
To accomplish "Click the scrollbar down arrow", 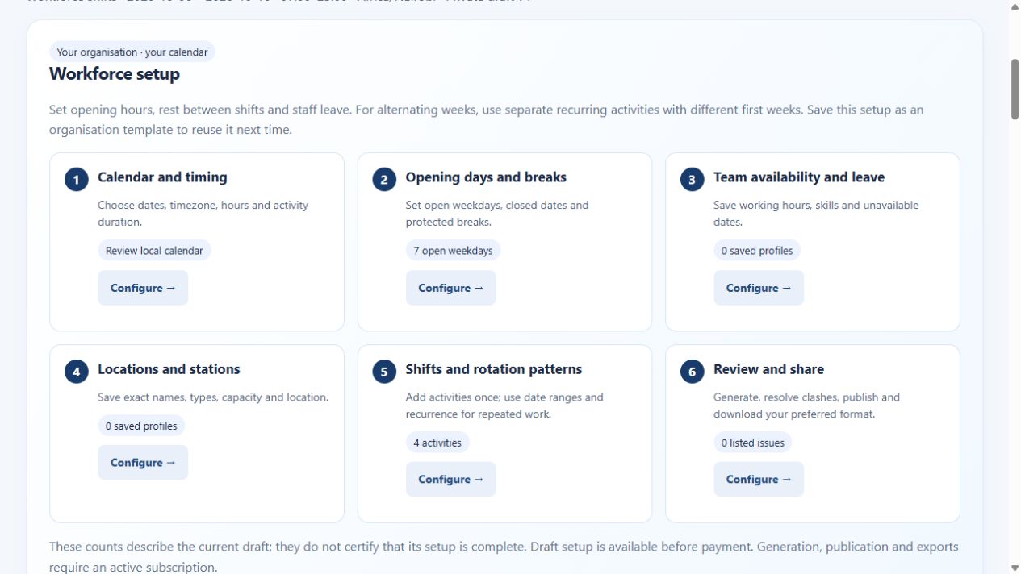I will coord(1015,568).
